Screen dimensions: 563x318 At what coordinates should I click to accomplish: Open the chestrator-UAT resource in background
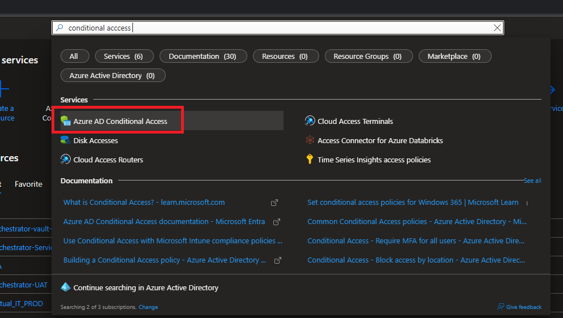24,285
